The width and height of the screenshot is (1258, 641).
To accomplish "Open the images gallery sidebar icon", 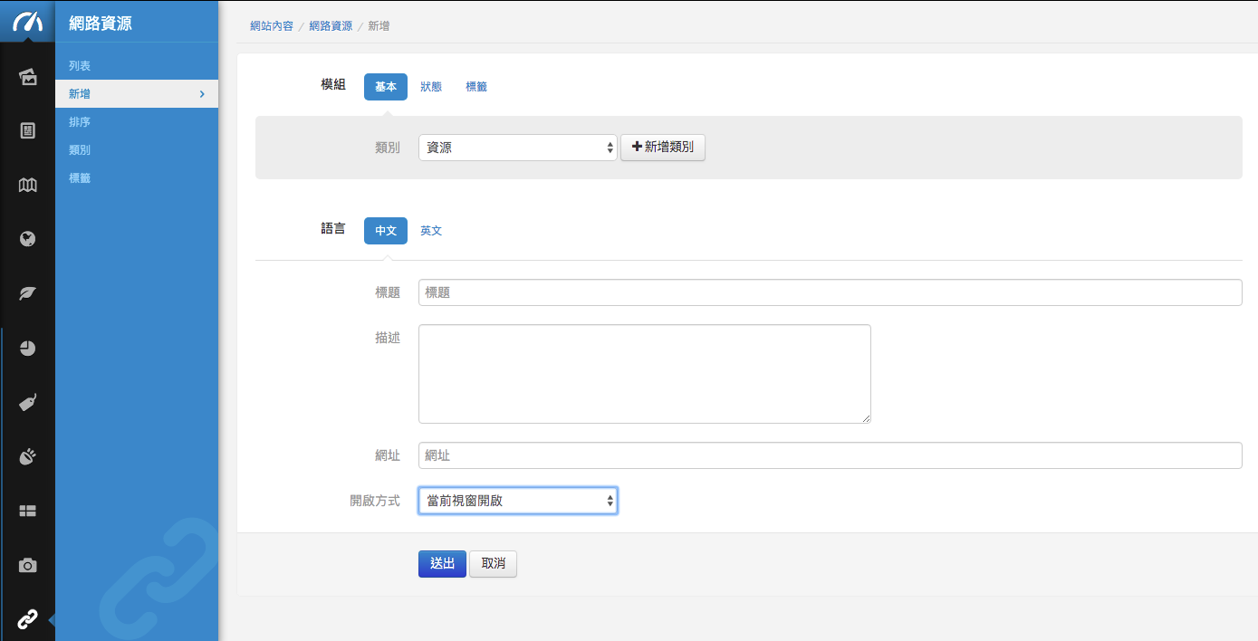I will click(27, 77).
